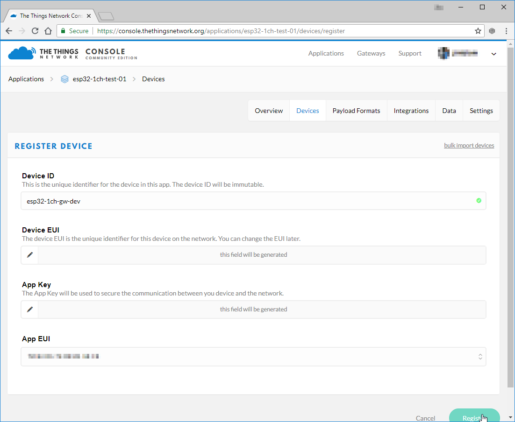Click the browser address bar URL

[x=221, y=31]
